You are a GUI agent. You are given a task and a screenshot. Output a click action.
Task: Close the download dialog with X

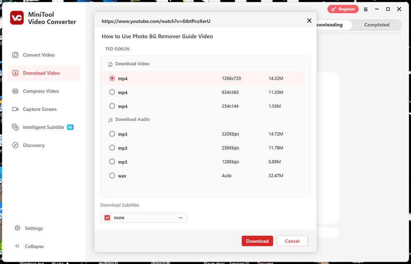point(309,20)
